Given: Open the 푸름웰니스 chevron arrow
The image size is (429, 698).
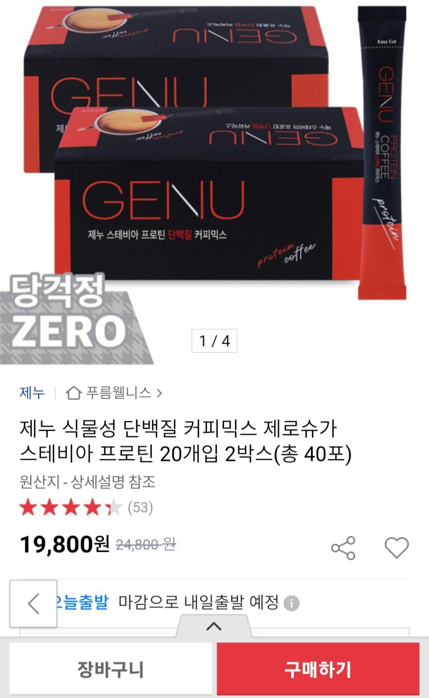Looking at the screenshot, I should (x=159, y=393).
